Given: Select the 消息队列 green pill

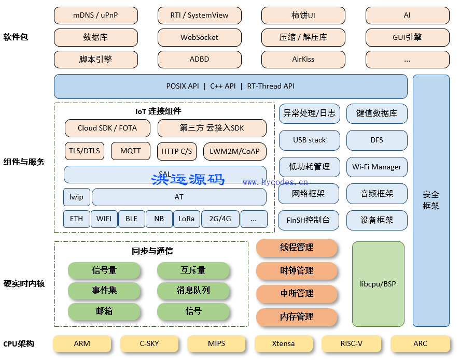Looking at the screenshot, I should point(193,291).
